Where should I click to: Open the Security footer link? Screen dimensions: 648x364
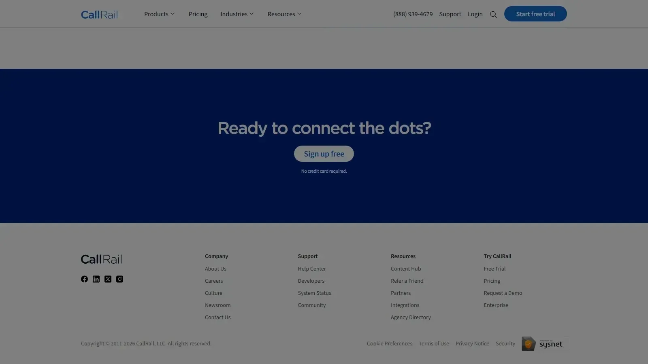coord(505,344)
